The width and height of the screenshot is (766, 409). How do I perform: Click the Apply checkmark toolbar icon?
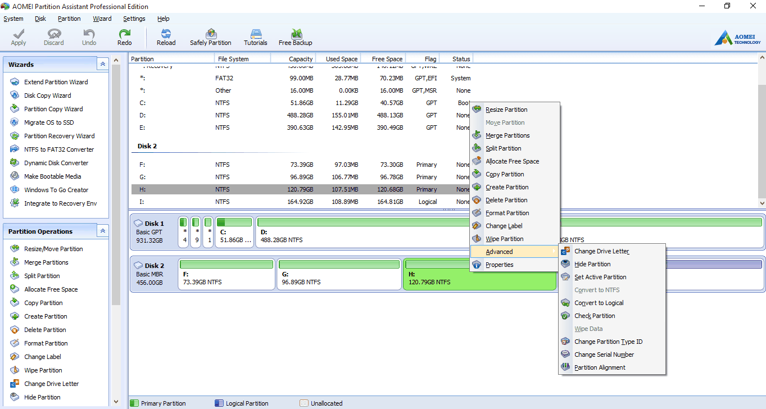pos(19,37)
